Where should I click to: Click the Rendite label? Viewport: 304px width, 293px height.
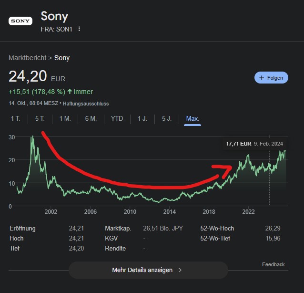(x=115, y=248)
